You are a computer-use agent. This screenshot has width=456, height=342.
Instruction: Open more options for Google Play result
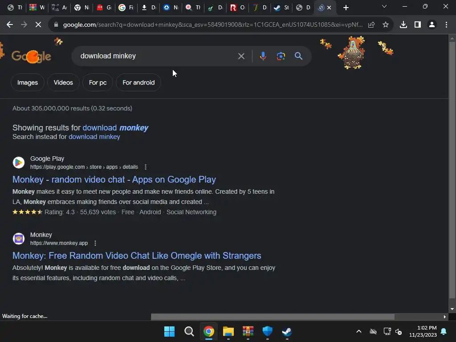click(146, 167)
